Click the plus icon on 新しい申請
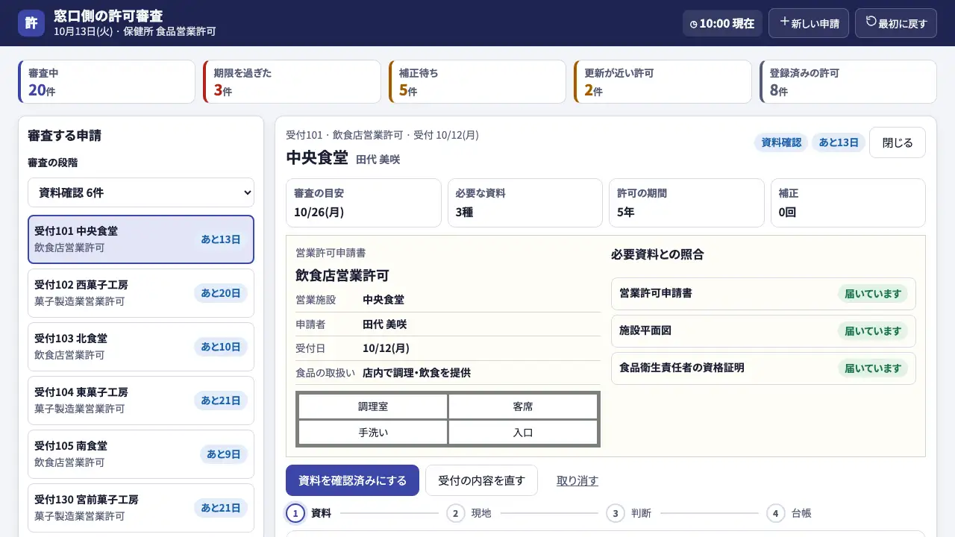The width and height of the screenshot is (955, 537). coord(784,22)
